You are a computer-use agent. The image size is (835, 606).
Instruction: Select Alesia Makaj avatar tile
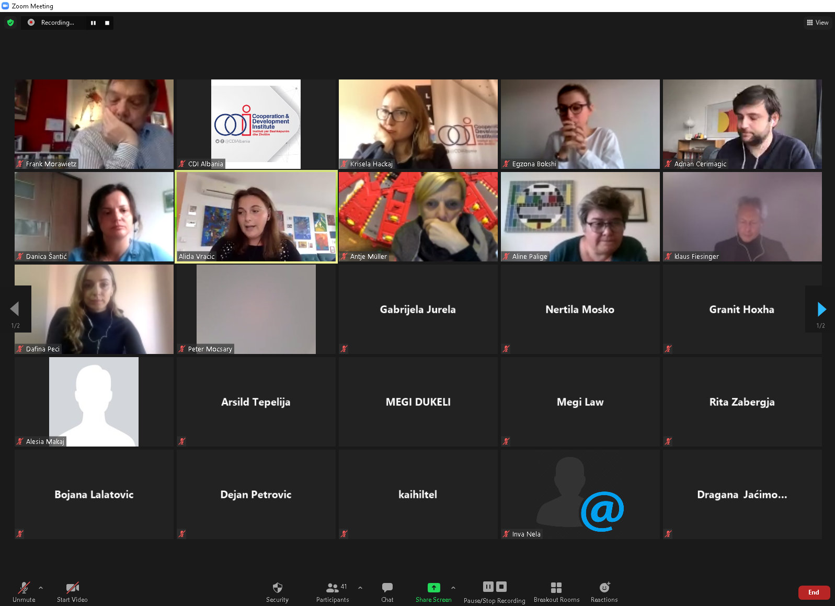click(94, 402)
